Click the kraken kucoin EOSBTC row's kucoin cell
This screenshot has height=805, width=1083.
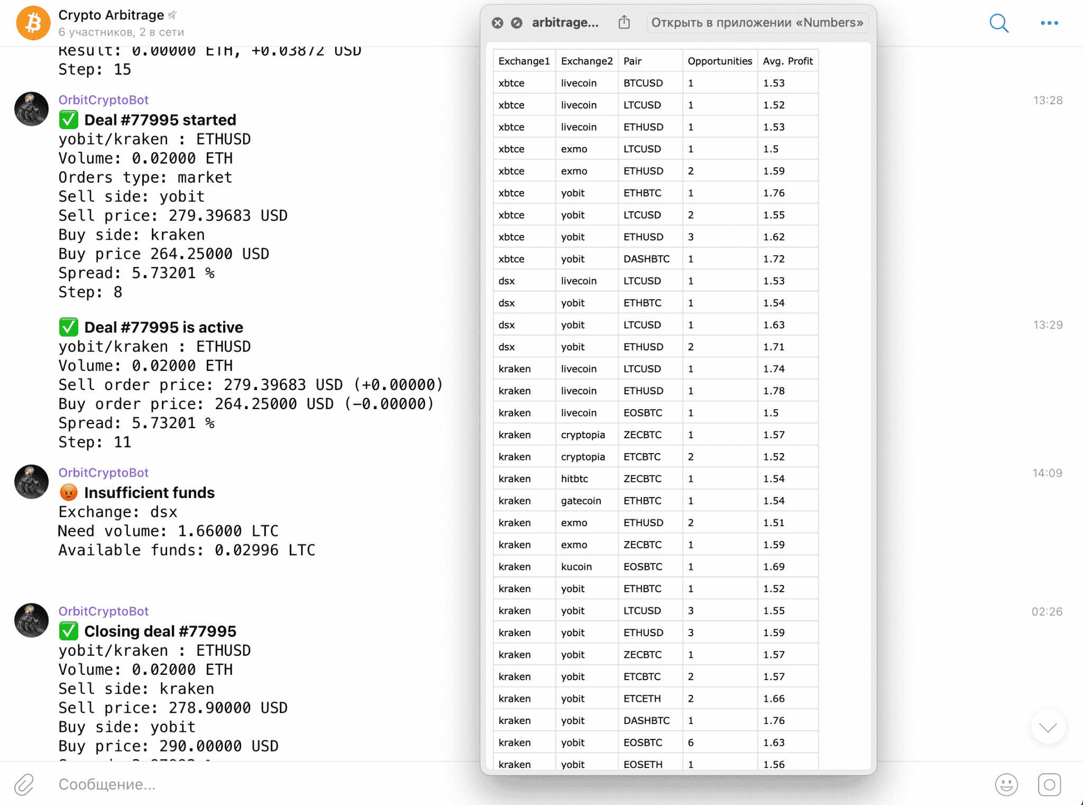(x=587, y=567)
